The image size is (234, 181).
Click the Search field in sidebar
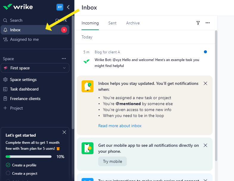[35, 20]
